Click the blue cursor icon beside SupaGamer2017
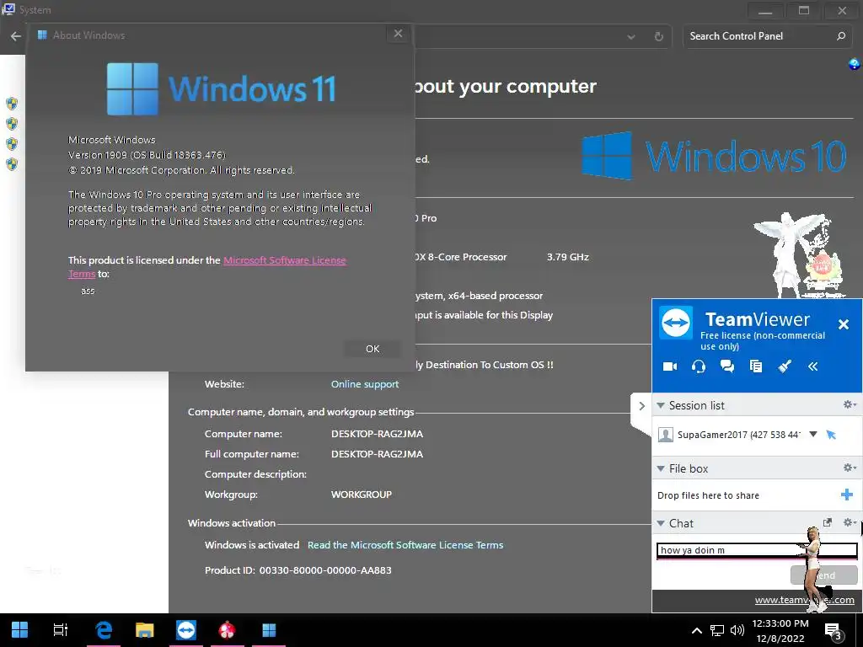 (831, 435)
